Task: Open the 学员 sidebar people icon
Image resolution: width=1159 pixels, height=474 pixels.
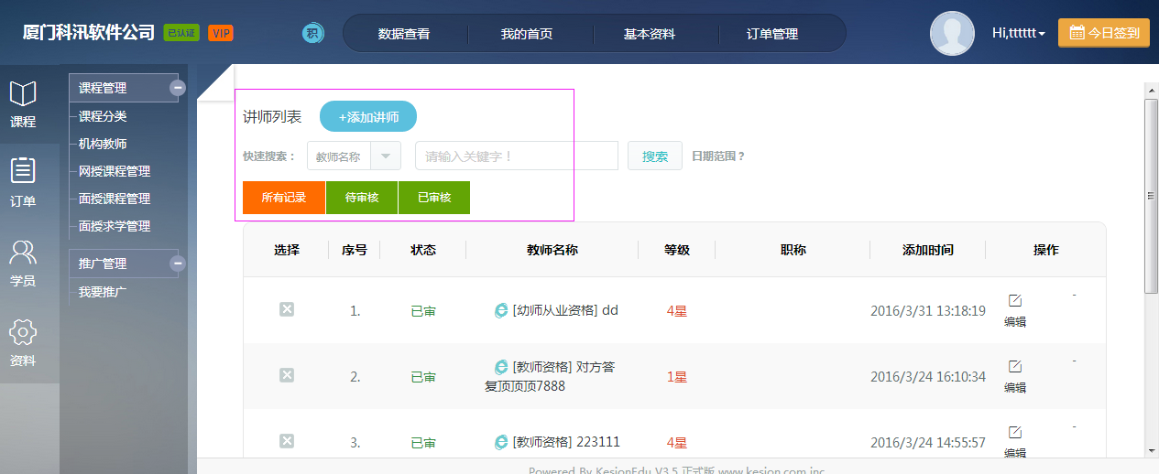Action: pyautogui.click(x=23, y=253)
